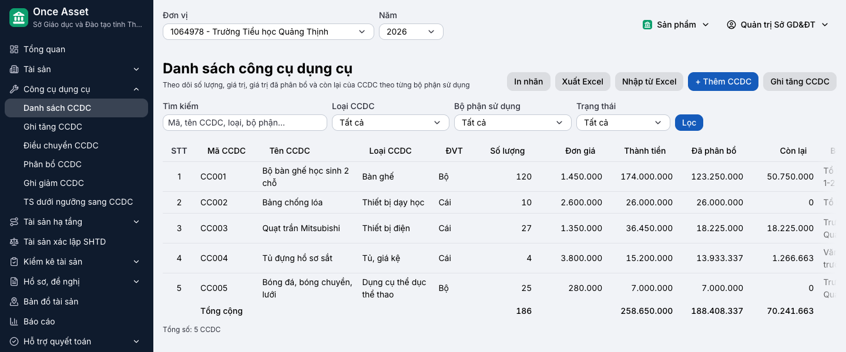The height and width of the screenshot is (352, 846).
Task: Open Ghi tăng CCDC sidebar item
Action: [76, 127]
